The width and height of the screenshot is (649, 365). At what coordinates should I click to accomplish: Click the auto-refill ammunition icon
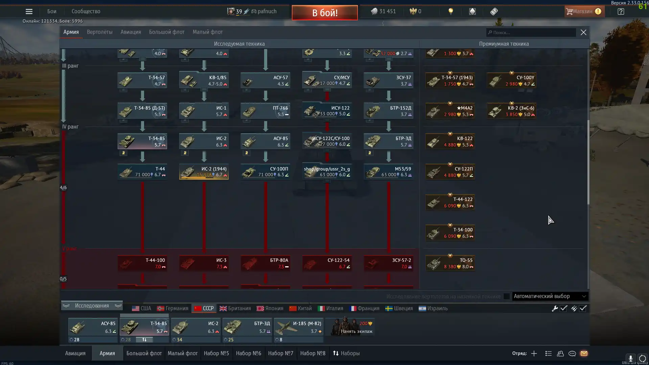(574, 308)
